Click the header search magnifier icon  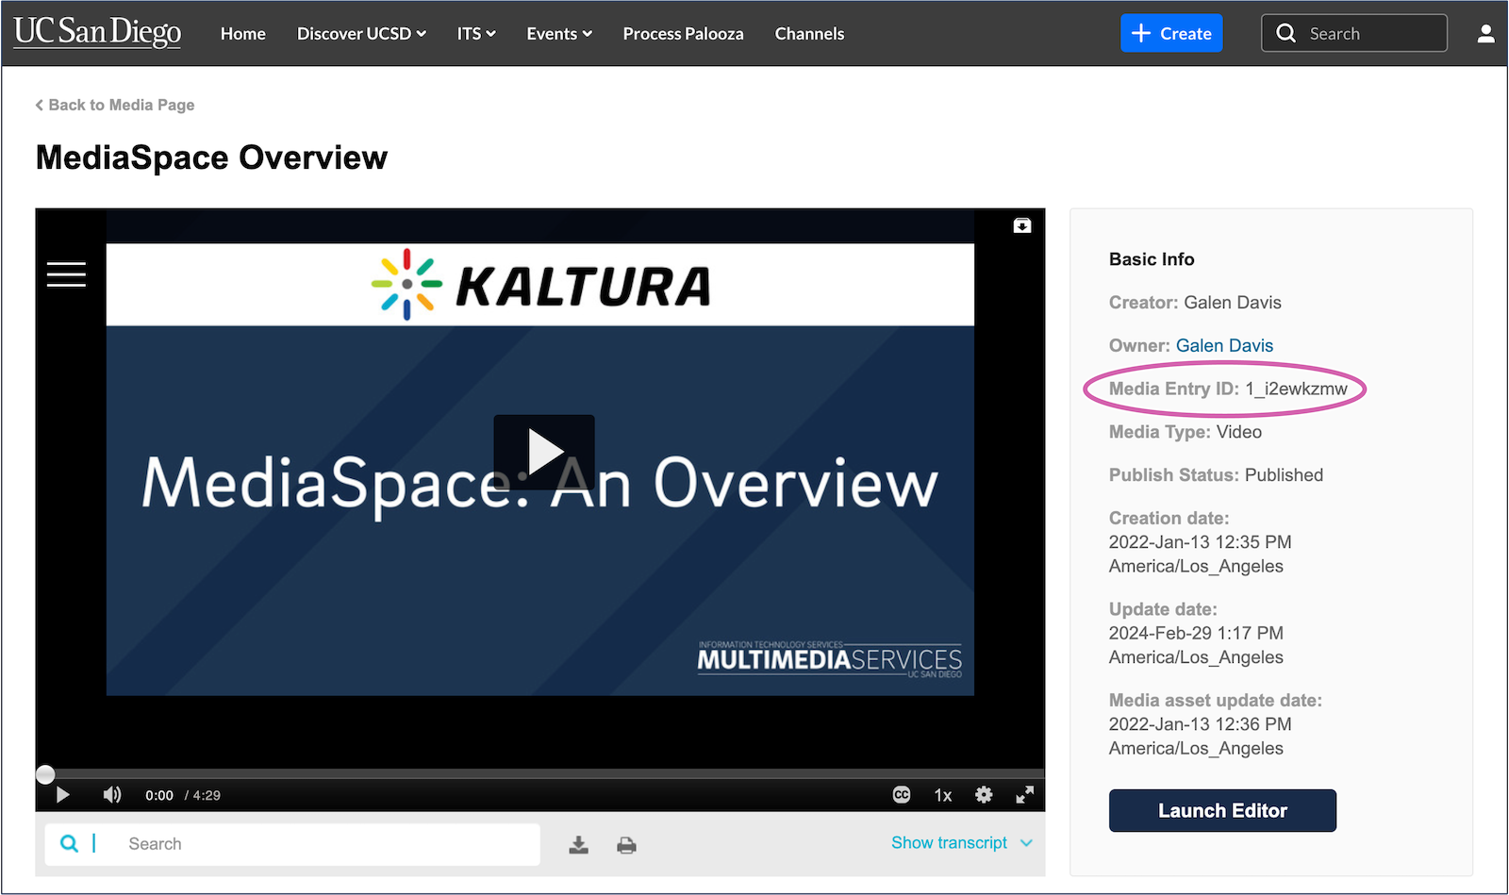1285,33
